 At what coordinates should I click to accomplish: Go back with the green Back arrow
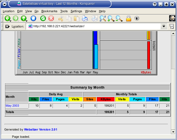point(8,18)
